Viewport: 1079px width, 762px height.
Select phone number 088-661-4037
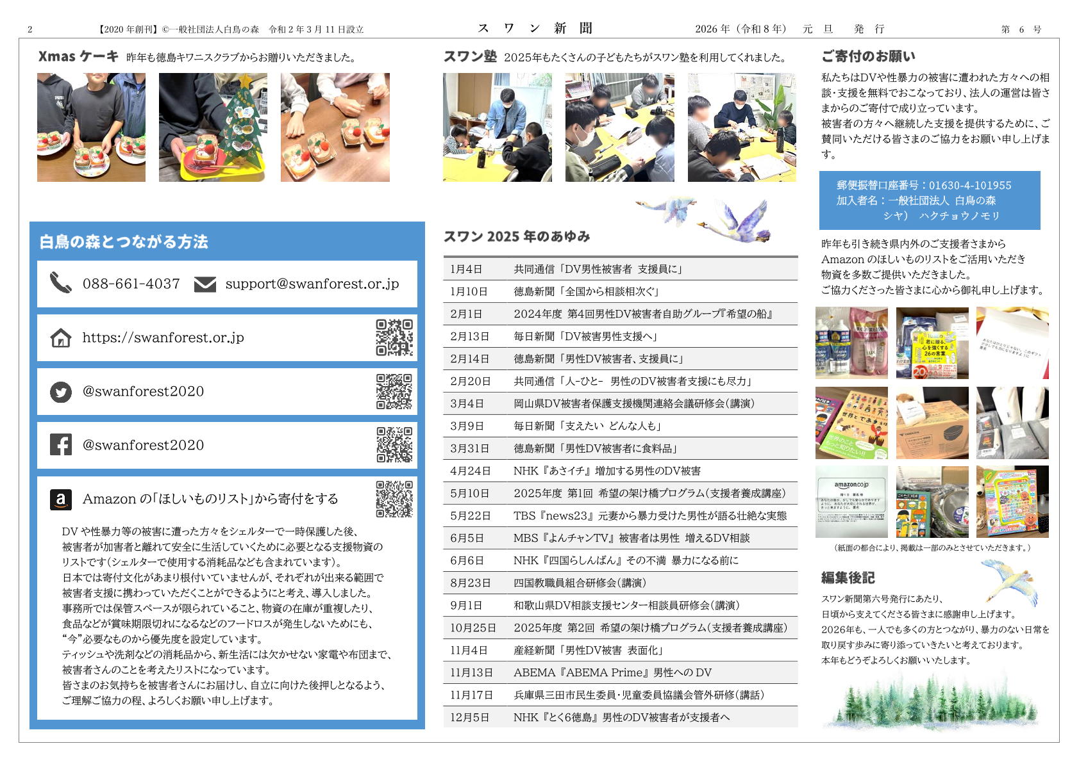131,284
